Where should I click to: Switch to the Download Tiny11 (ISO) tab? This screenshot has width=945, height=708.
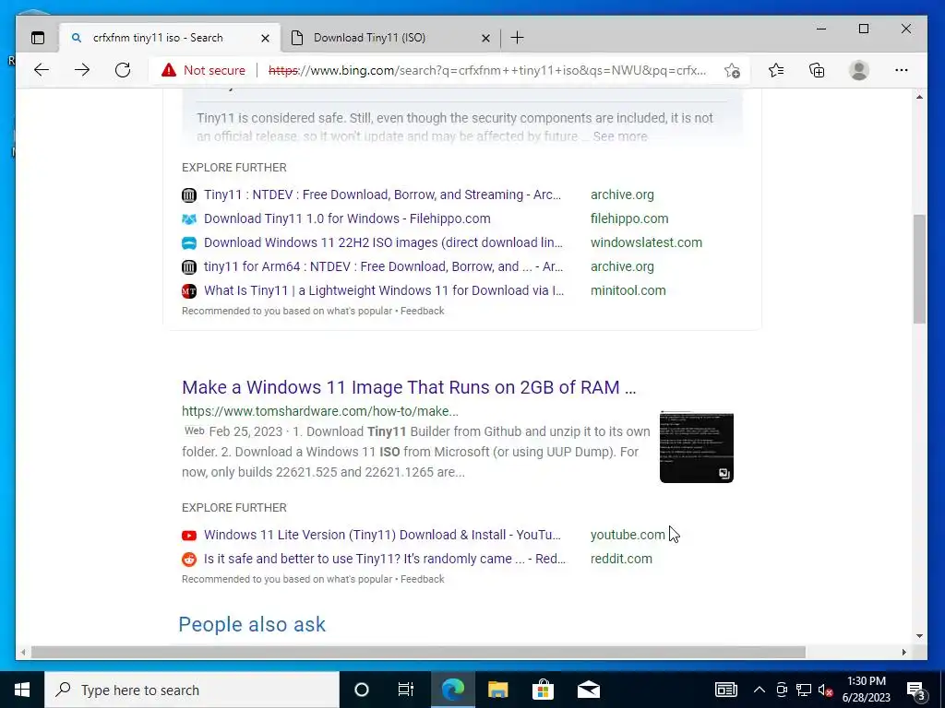390,37
